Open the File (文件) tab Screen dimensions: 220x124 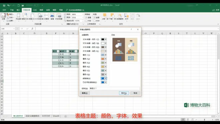point(4,10)
